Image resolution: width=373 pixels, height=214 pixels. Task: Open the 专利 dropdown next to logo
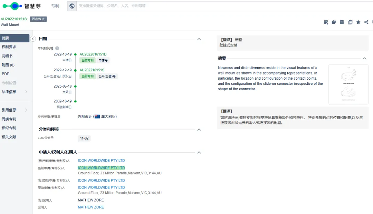pyautogui.click(x=55, y=6)
